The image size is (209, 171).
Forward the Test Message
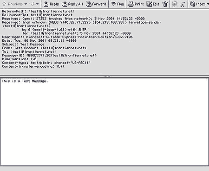96,4
